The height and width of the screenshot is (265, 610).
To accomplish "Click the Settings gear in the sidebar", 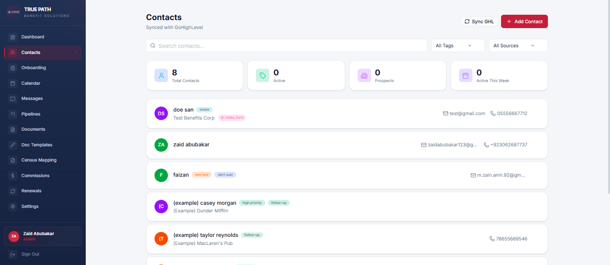I will pyautogui.click(x=14, y=206).
